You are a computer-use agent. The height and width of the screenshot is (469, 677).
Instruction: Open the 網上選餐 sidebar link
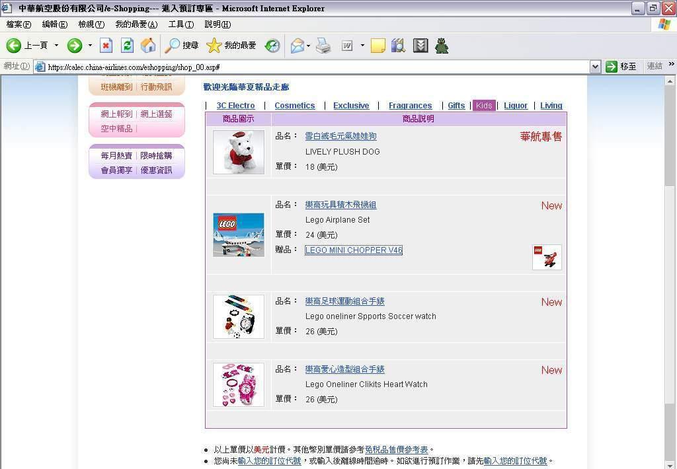pyautogui.click(x=156, y=114)
